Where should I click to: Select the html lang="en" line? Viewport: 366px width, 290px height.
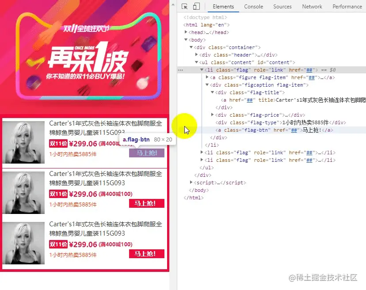(x=206, y=25)
